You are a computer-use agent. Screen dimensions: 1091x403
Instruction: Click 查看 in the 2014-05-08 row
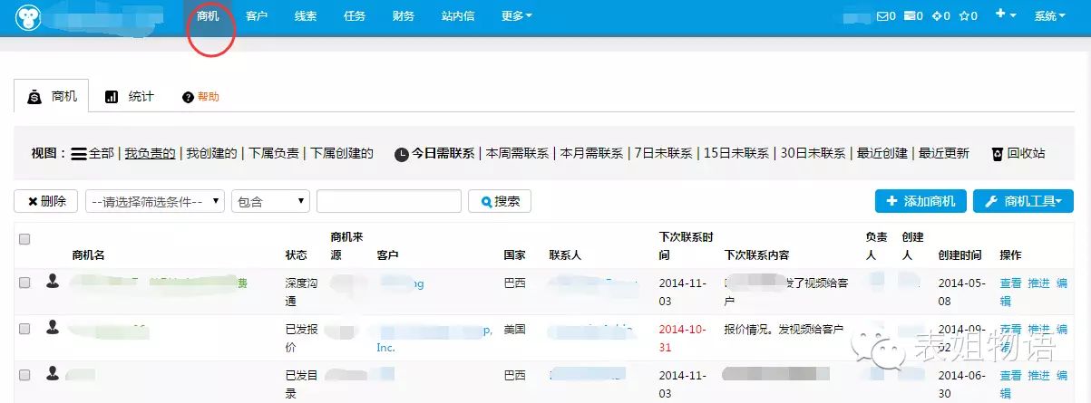click(x=1010, y=283)
